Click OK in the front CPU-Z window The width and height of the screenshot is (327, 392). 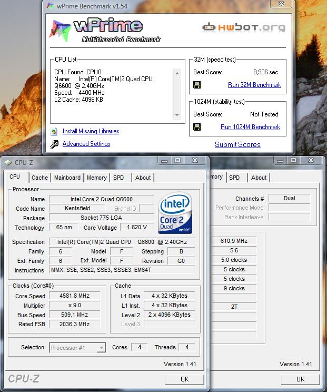185,379
